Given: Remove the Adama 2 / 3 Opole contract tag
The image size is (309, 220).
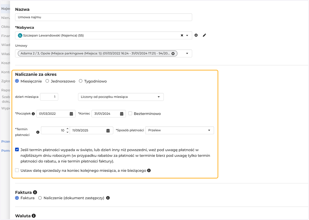Looking at the screenshot, I should pos(173,54).
